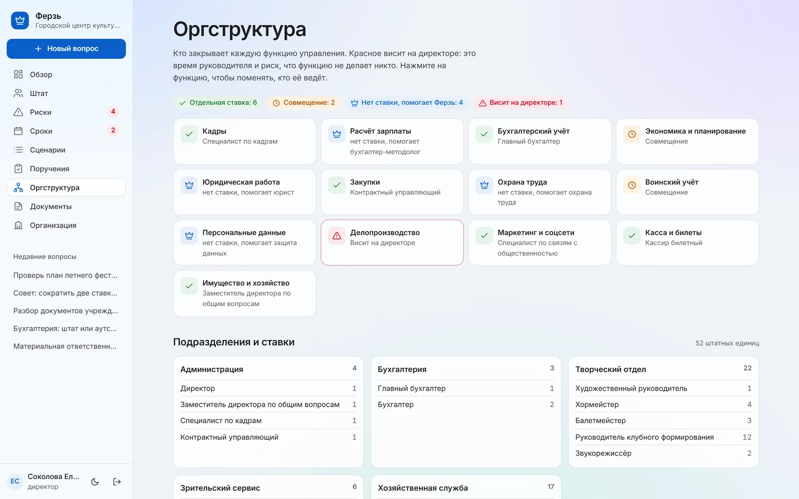The height and width of the screenshot is (499, 799).
Task: Click checkmark icon on Закупки card
Action: [337, 185]
